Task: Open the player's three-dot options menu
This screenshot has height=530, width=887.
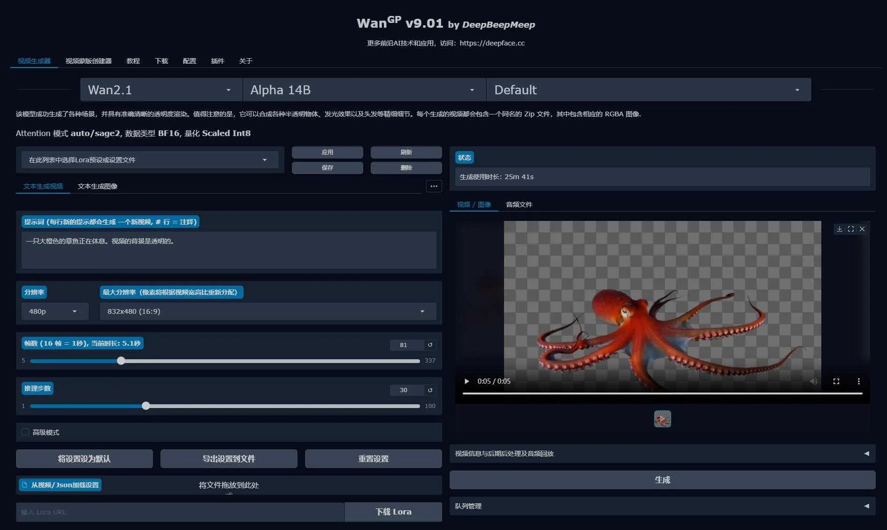Action: pos(859,381)
